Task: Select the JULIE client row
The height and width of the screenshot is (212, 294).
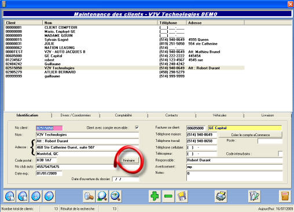Action: click(x=124, y=43)
